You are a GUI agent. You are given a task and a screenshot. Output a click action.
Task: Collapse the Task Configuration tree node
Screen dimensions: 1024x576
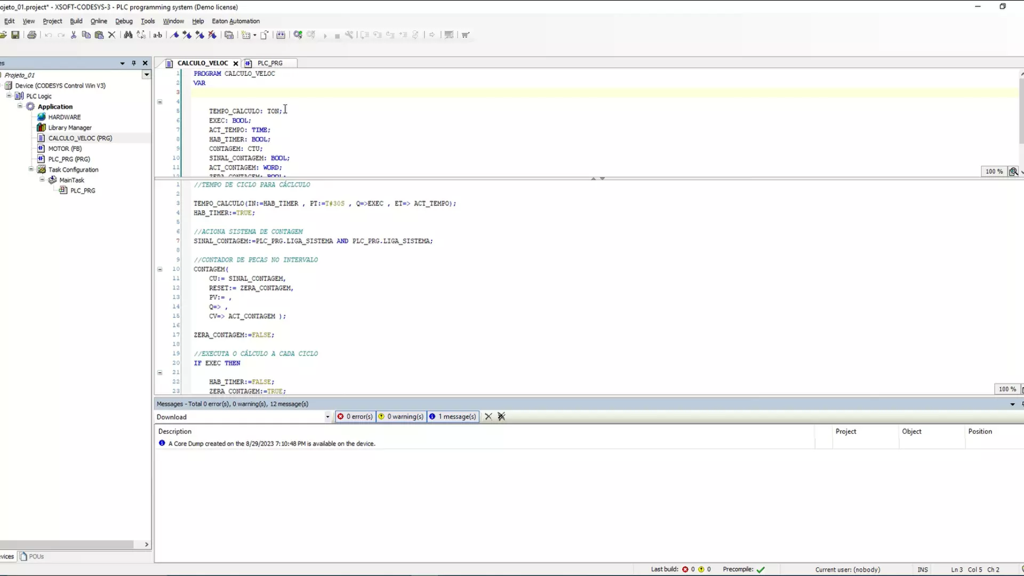pos(31,169)
